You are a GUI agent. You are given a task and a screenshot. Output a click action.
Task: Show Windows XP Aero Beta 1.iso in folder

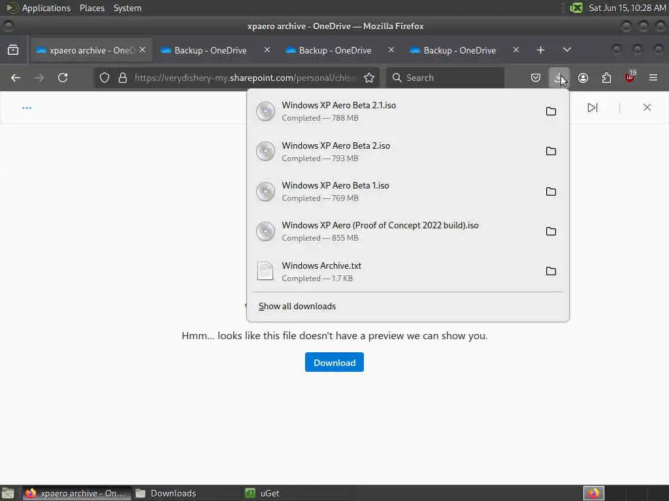tap(551, 191)
